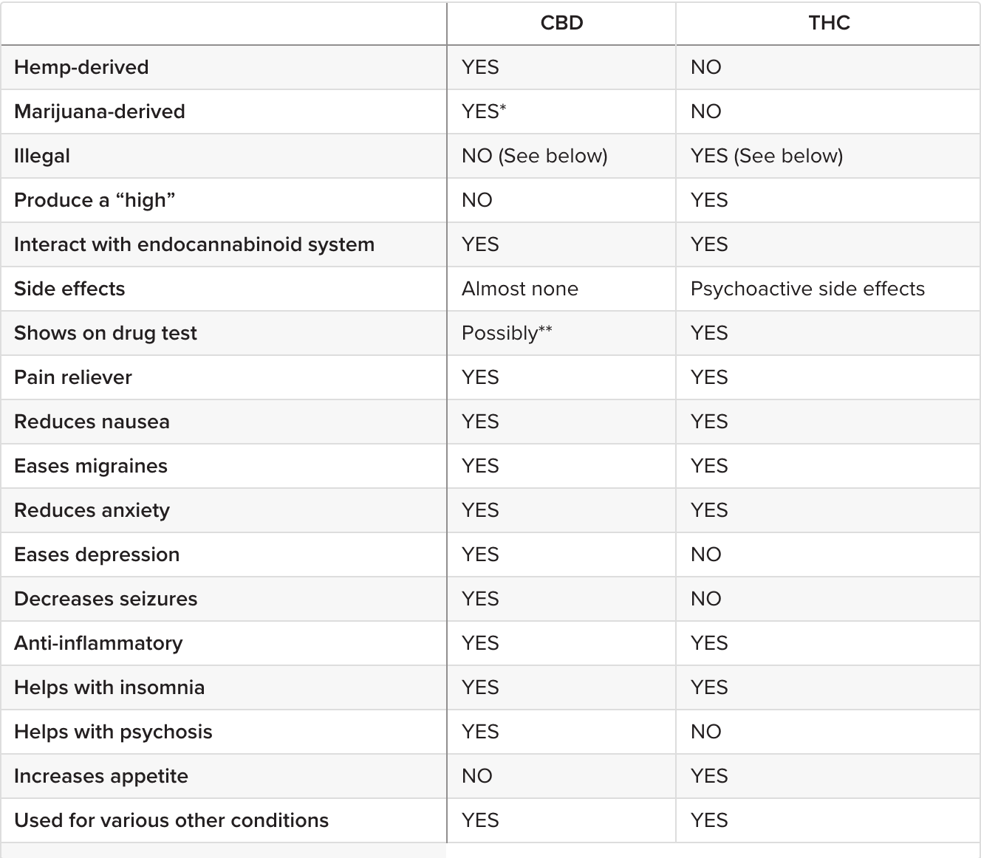Select the Reduces nausea row label
Screen dimensions: 981x858
[x=92, y=422]
